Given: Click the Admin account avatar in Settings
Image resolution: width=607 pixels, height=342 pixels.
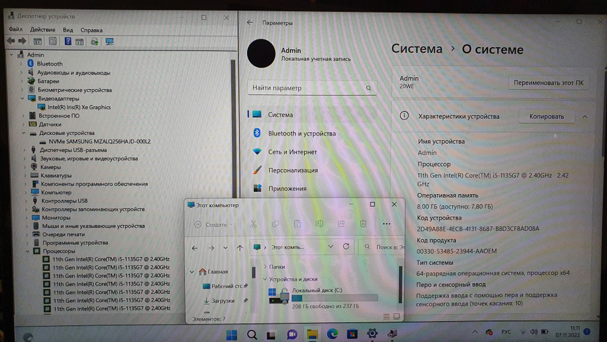Looking at the screenshot, I should point(261,53).
